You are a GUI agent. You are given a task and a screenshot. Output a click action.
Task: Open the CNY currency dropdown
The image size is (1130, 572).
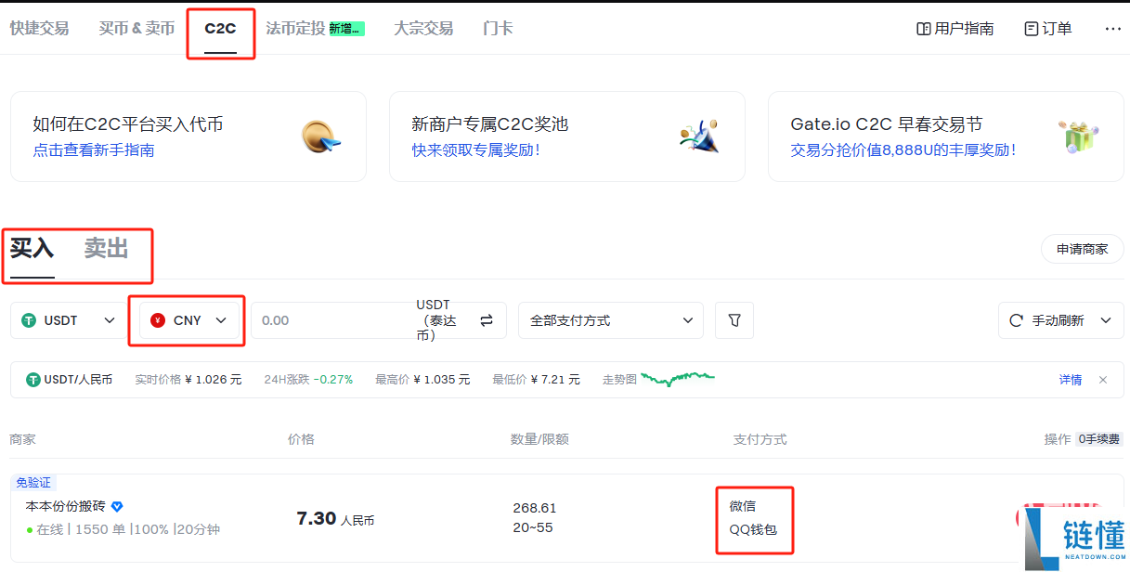pyautogui.click(x=188, y=320)
